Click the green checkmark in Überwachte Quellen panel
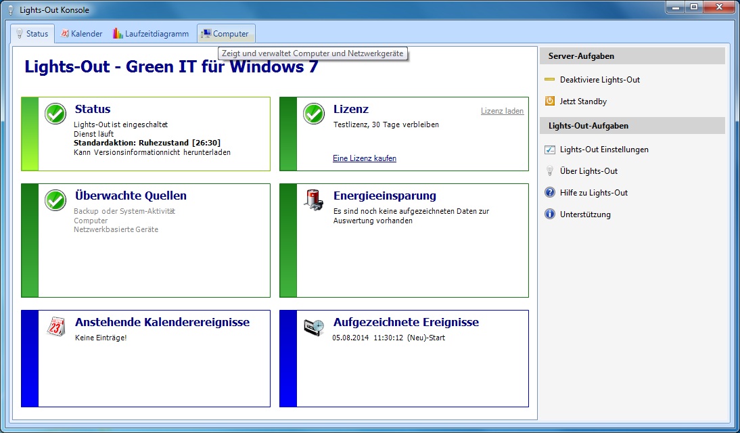 click(x=55, y=200)
